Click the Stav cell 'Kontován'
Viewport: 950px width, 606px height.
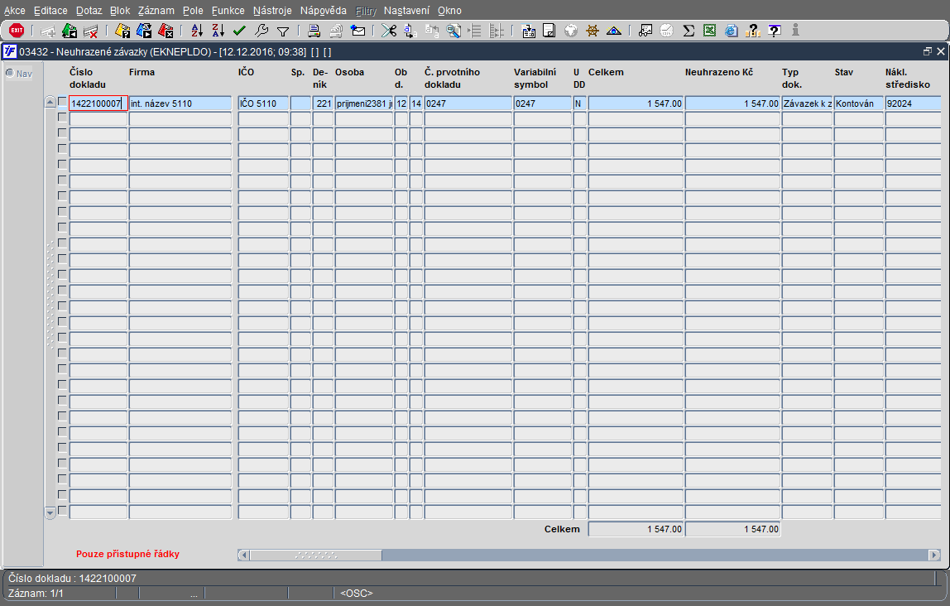click(858, 103)
